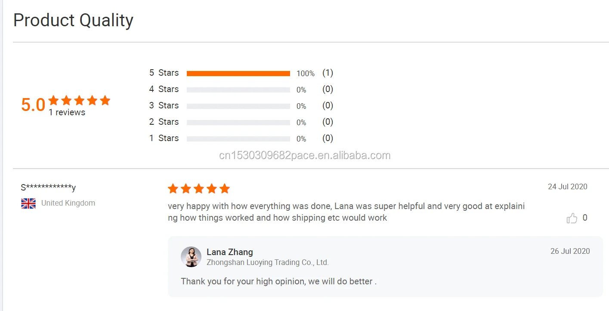This screenshot has width=609, height=311.
Task: Click the reviewer name S************y
Action: [x=48, y=188]
